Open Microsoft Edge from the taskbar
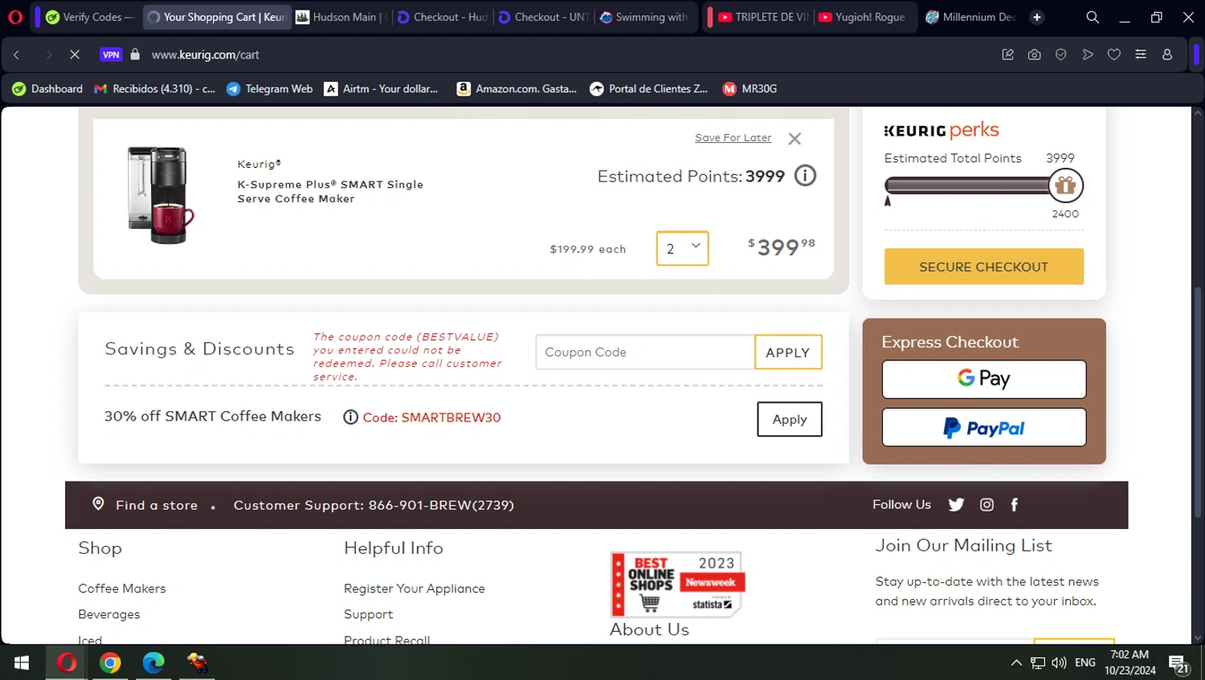This screenshot has height=680, width=1205. pos(153,662)
